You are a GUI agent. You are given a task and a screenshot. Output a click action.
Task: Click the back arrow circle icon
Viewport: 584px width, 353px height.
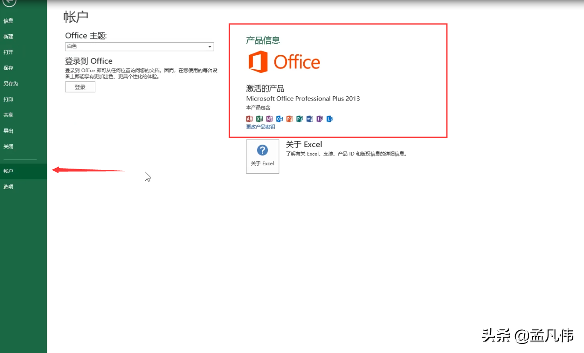click(x=9, y=2)
